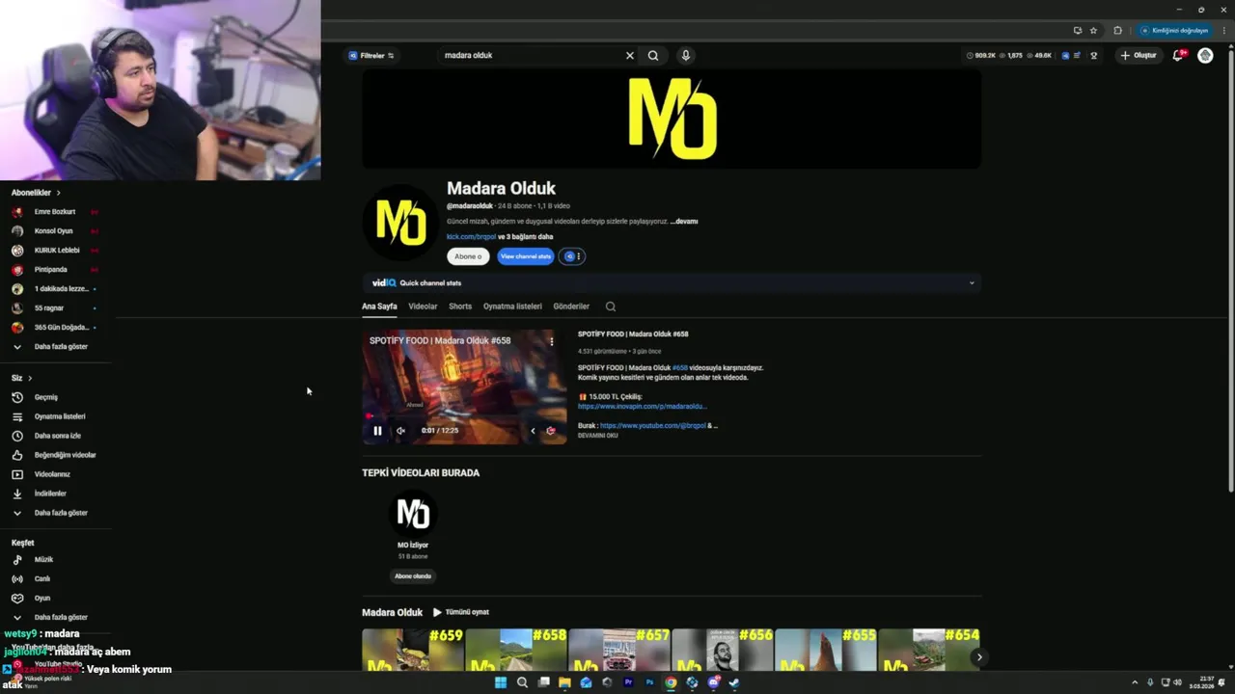Image resolution: width=1235 pixels, height=694 pixels.
Task: Click the red YouTube icon in player controls
Action: (x=551, y=431)
